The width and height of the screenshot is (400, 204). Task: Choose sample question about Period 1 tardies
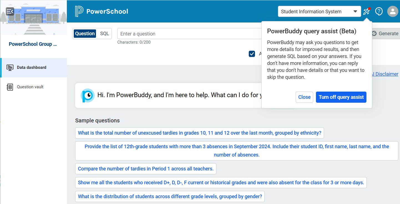point(146,169)
